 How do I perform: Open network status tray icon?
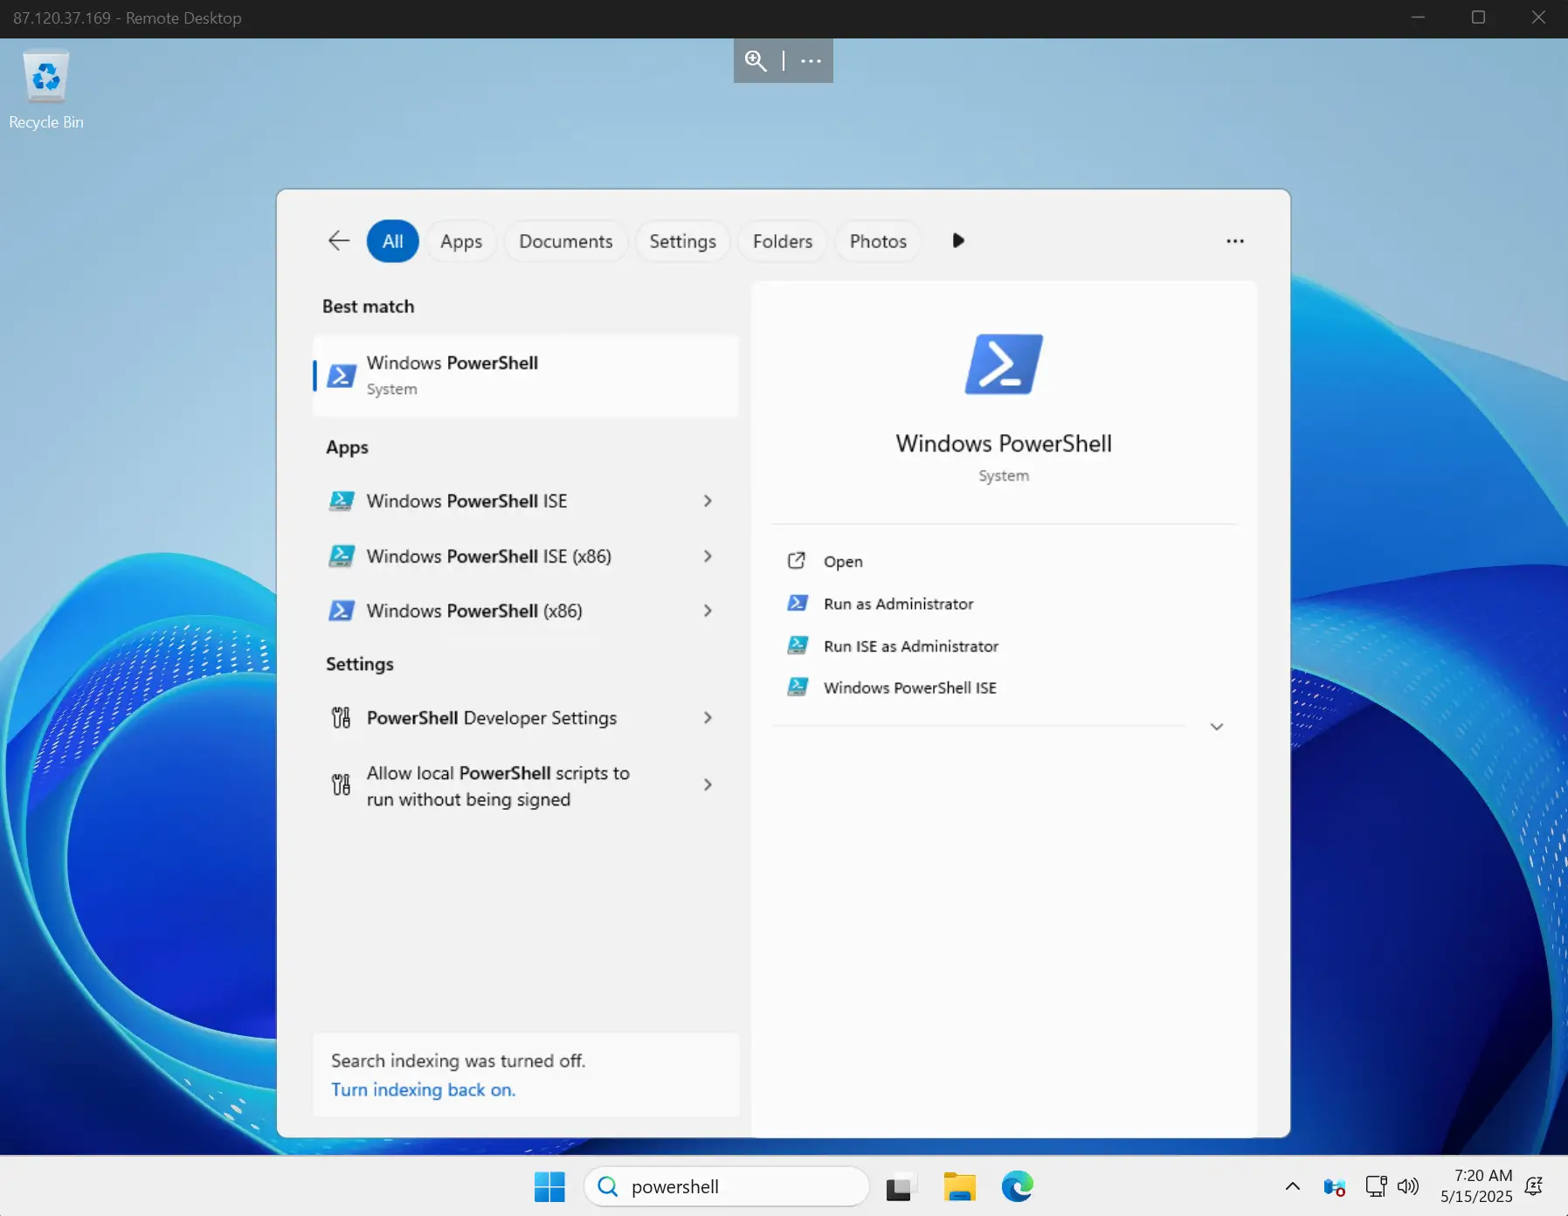click(x=1376, y=1186)
